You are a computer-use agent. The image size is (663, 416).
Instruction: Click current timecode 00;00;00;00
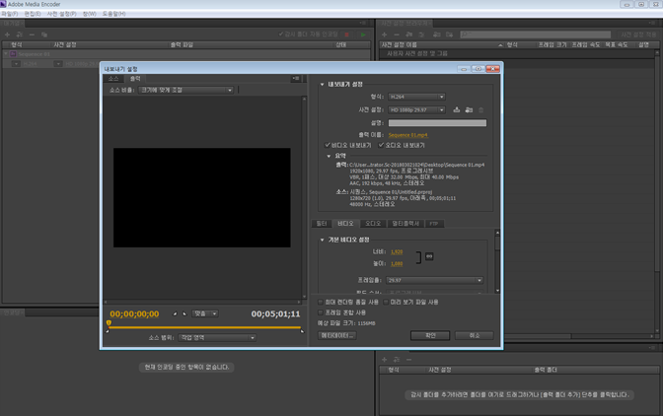coord(134,313)
